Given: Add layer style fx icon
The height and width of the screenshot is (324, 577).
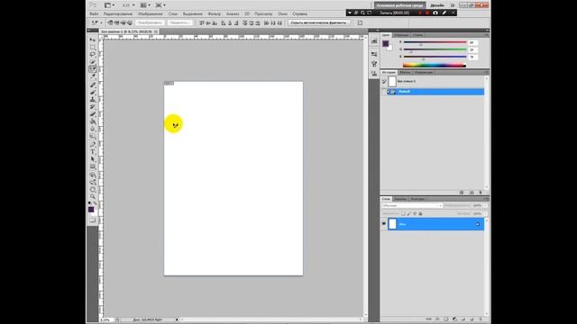Looking at the screenshot, I should [x=437, y=319].
